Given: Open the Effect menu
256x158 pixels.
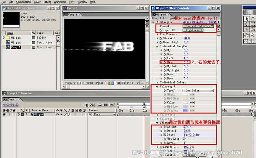Looking at the screenshot, I should click(x=47, y=2).
